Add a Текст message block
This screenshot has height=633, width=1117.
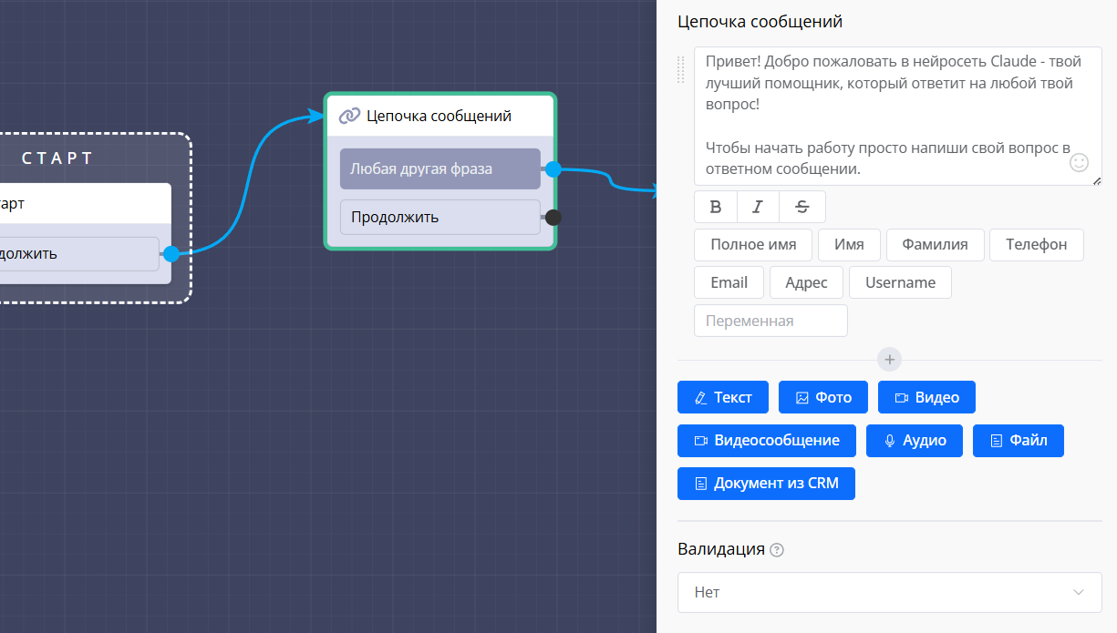[x=723, y=397]
